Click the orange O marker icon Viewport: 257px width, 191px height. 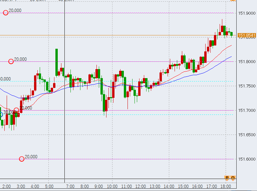(x=233, y=178)
